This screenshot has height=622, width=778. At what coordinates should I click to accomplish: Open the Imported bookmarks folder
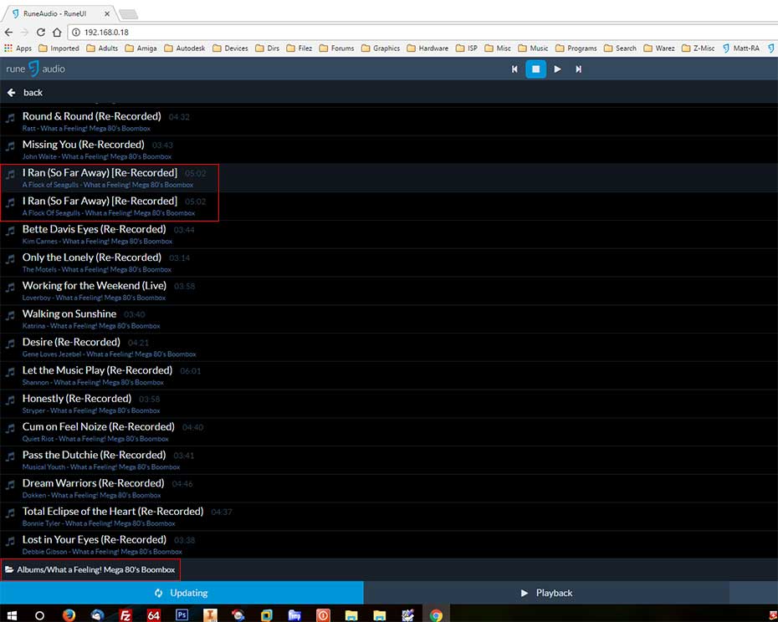pos(59,48)
